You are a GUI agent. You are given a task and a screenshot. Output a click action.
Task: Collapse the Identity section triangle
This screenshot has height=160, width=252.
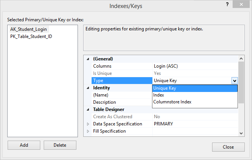(x=88, y=88)
